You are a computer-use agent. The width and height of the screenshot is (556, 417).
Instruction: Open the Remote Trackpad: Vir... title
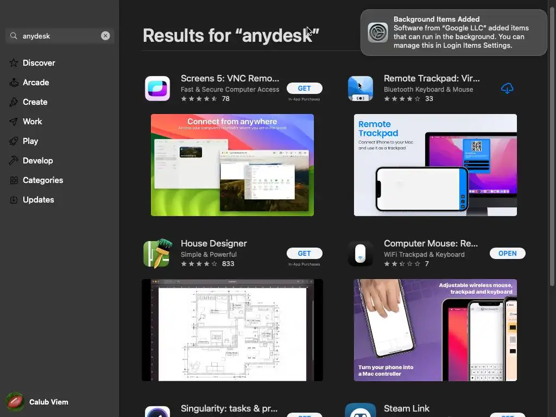[432, 78]
